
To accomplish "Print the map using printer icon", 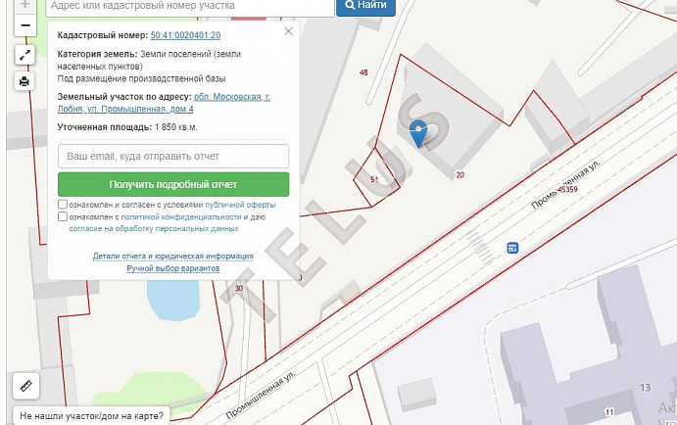I will [24, 81].
